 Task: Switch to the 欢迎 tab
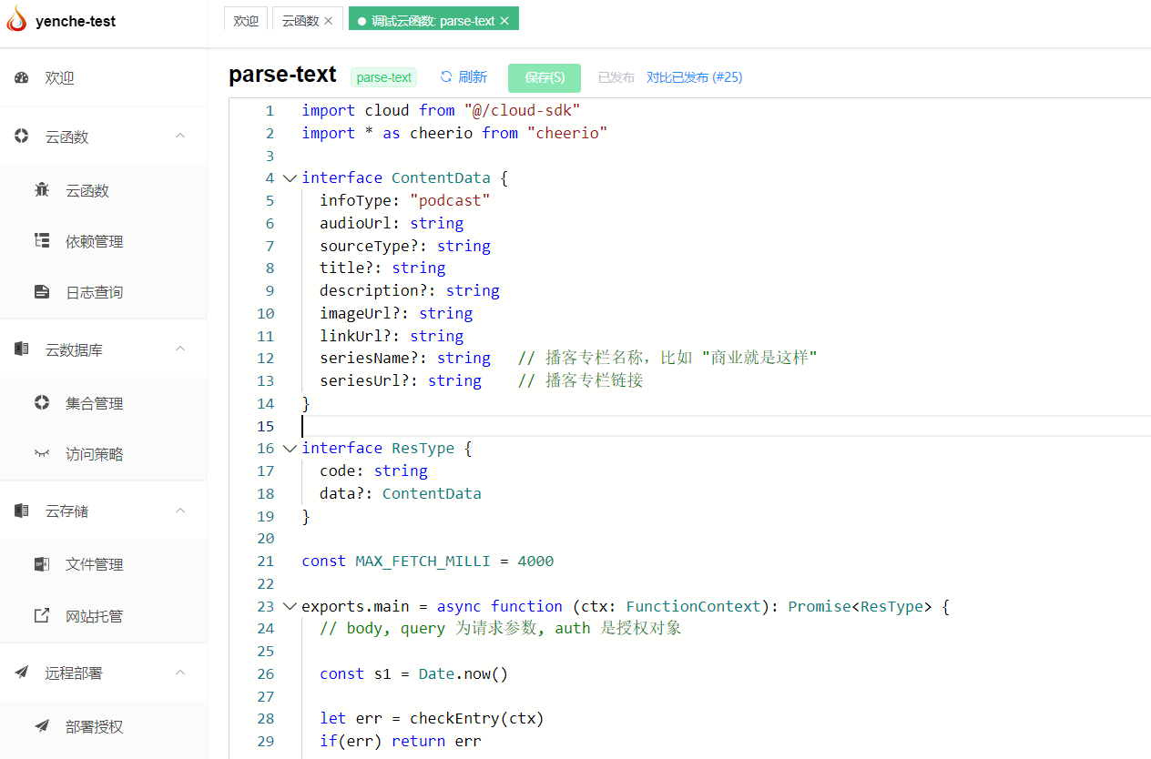pyautogui.click(x=246, y=21)
